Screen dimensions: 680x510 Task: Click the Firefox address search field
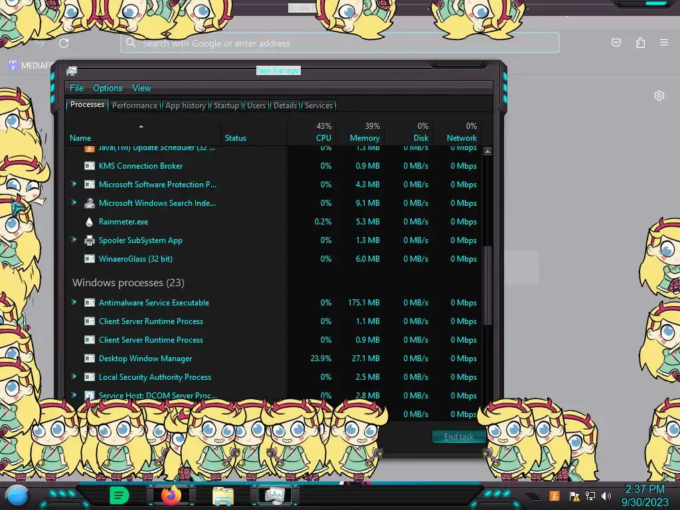tap(339, 43)
